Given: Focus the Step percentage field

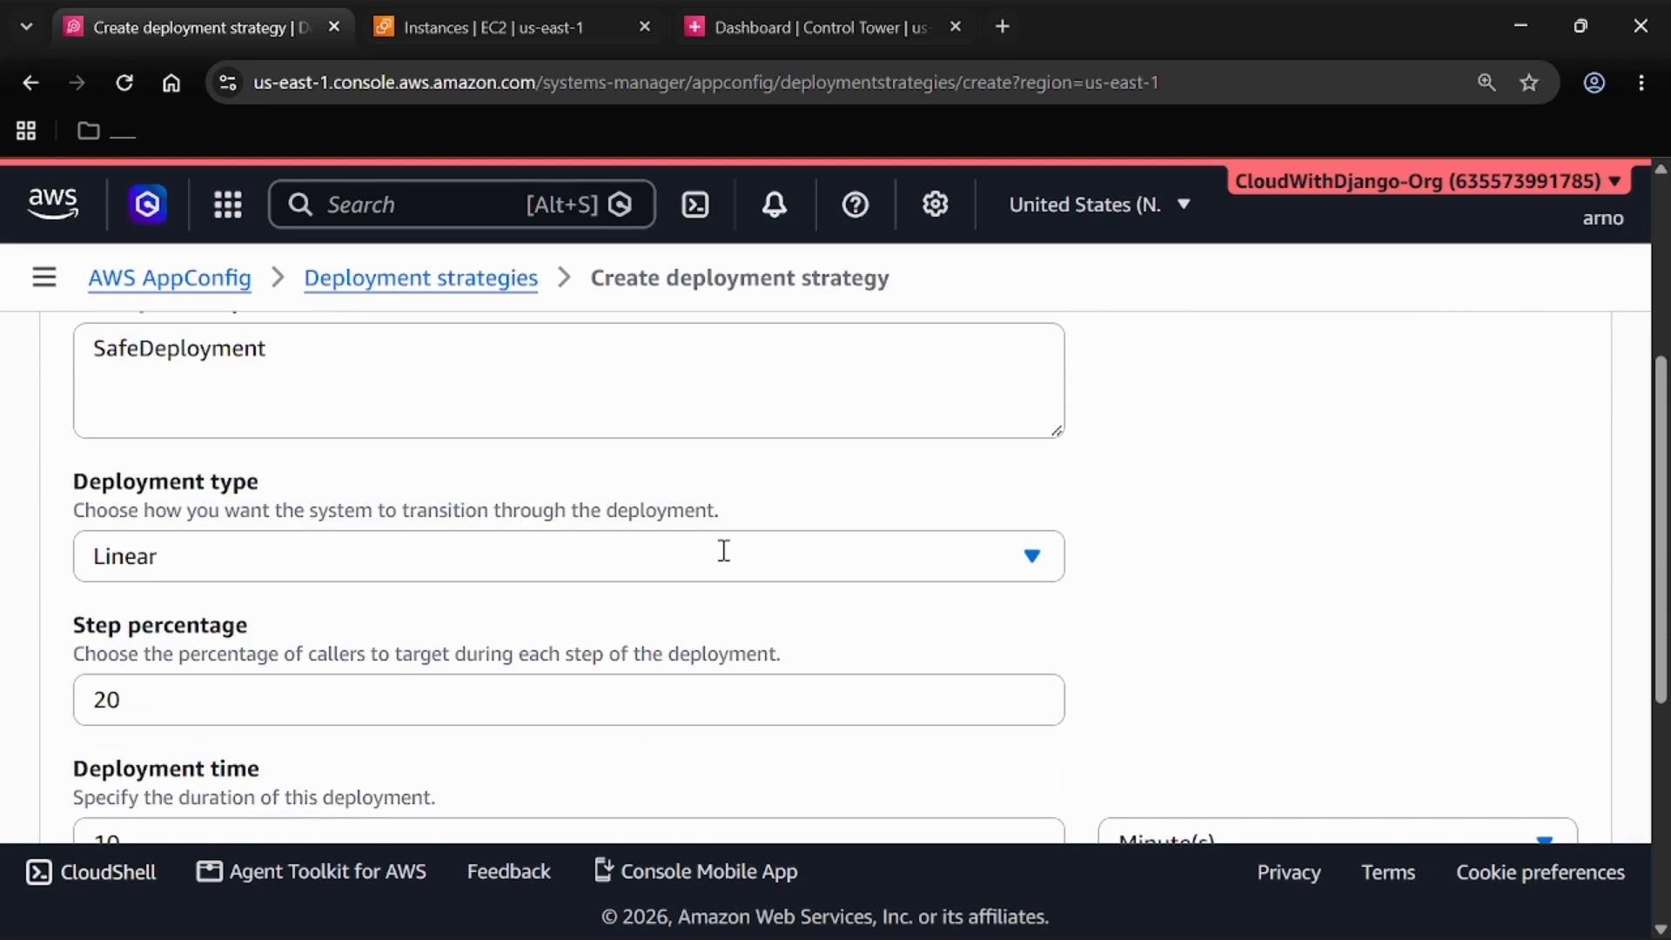Looking at the screenshot, I should (x=568, y=700).
